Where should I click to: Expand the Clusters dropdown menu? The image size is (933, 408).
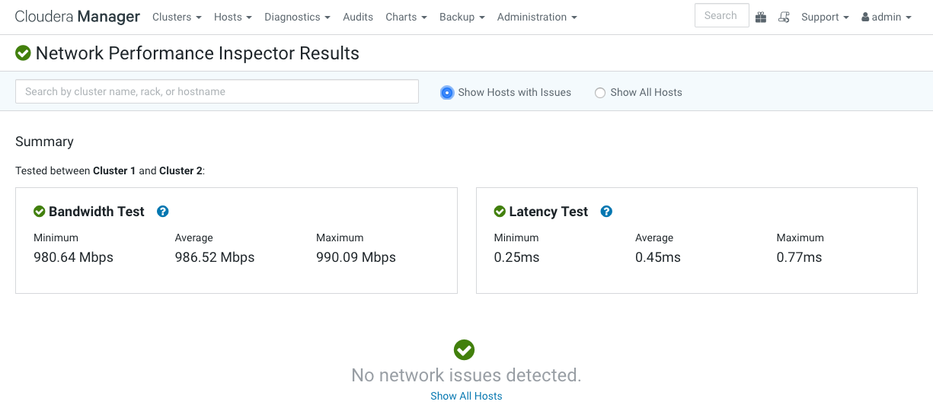[x=177, y=17]
